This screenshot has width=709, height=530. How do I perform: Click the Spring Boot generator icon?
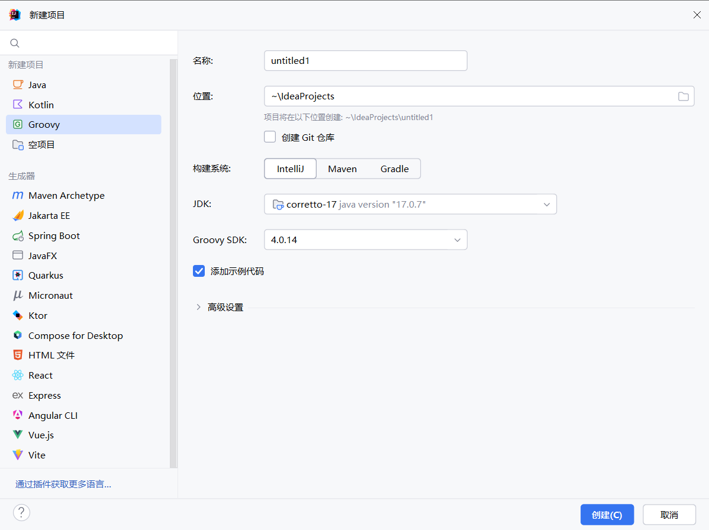tap(18, 235)
